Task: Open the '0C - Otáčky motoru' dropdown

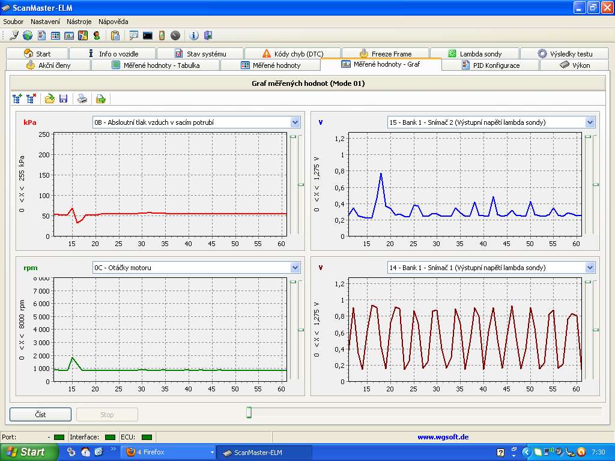Action: [295, 268]
